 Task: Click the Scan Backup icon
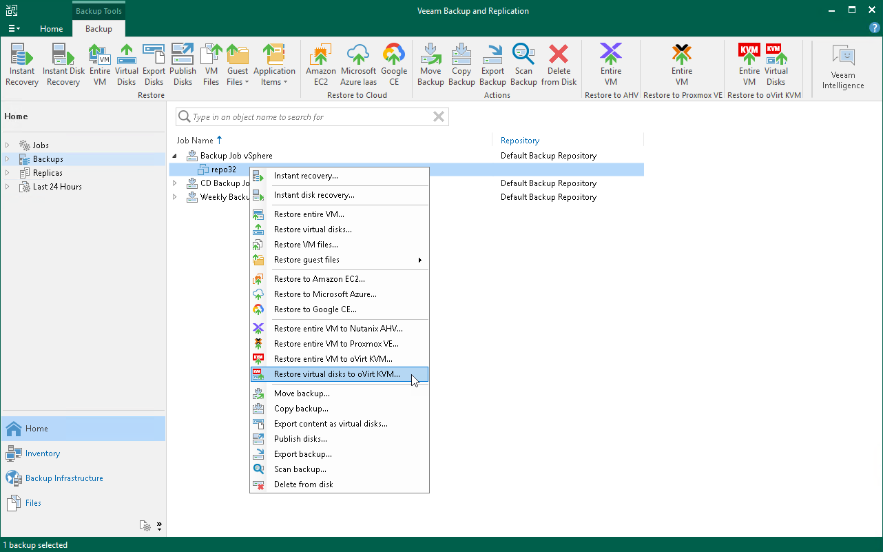523,64
